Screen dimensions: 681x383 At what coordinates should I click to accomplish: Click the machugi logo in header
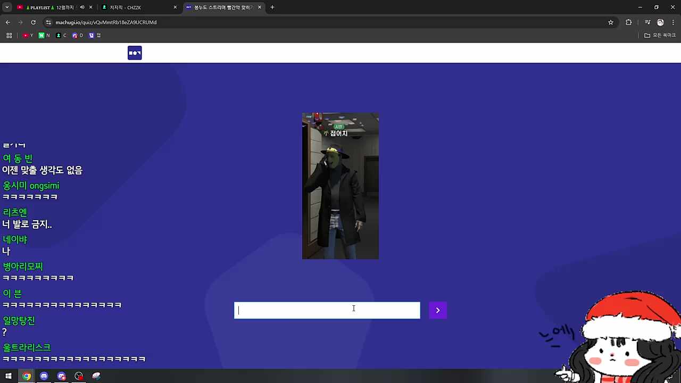135,53
